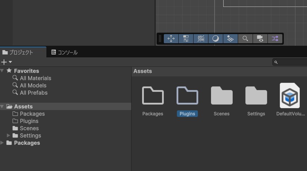The height and width of the screenshot is (171, 307).
Task: Select All Materials saved search
Action: point(36,78)
